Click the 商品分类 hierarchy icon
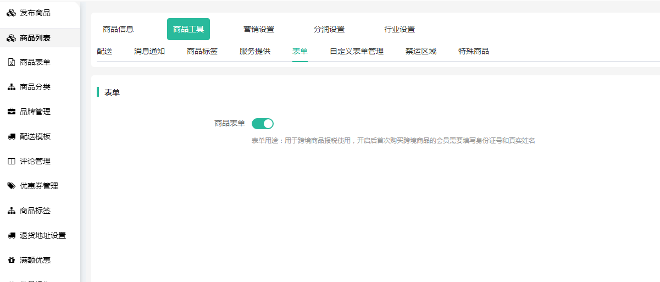This screenshot has width=660, height=282. (x=11, y=87)
